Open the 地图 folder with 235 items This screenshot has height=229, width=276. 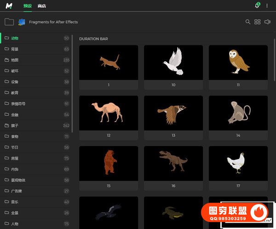pos(15,60)
